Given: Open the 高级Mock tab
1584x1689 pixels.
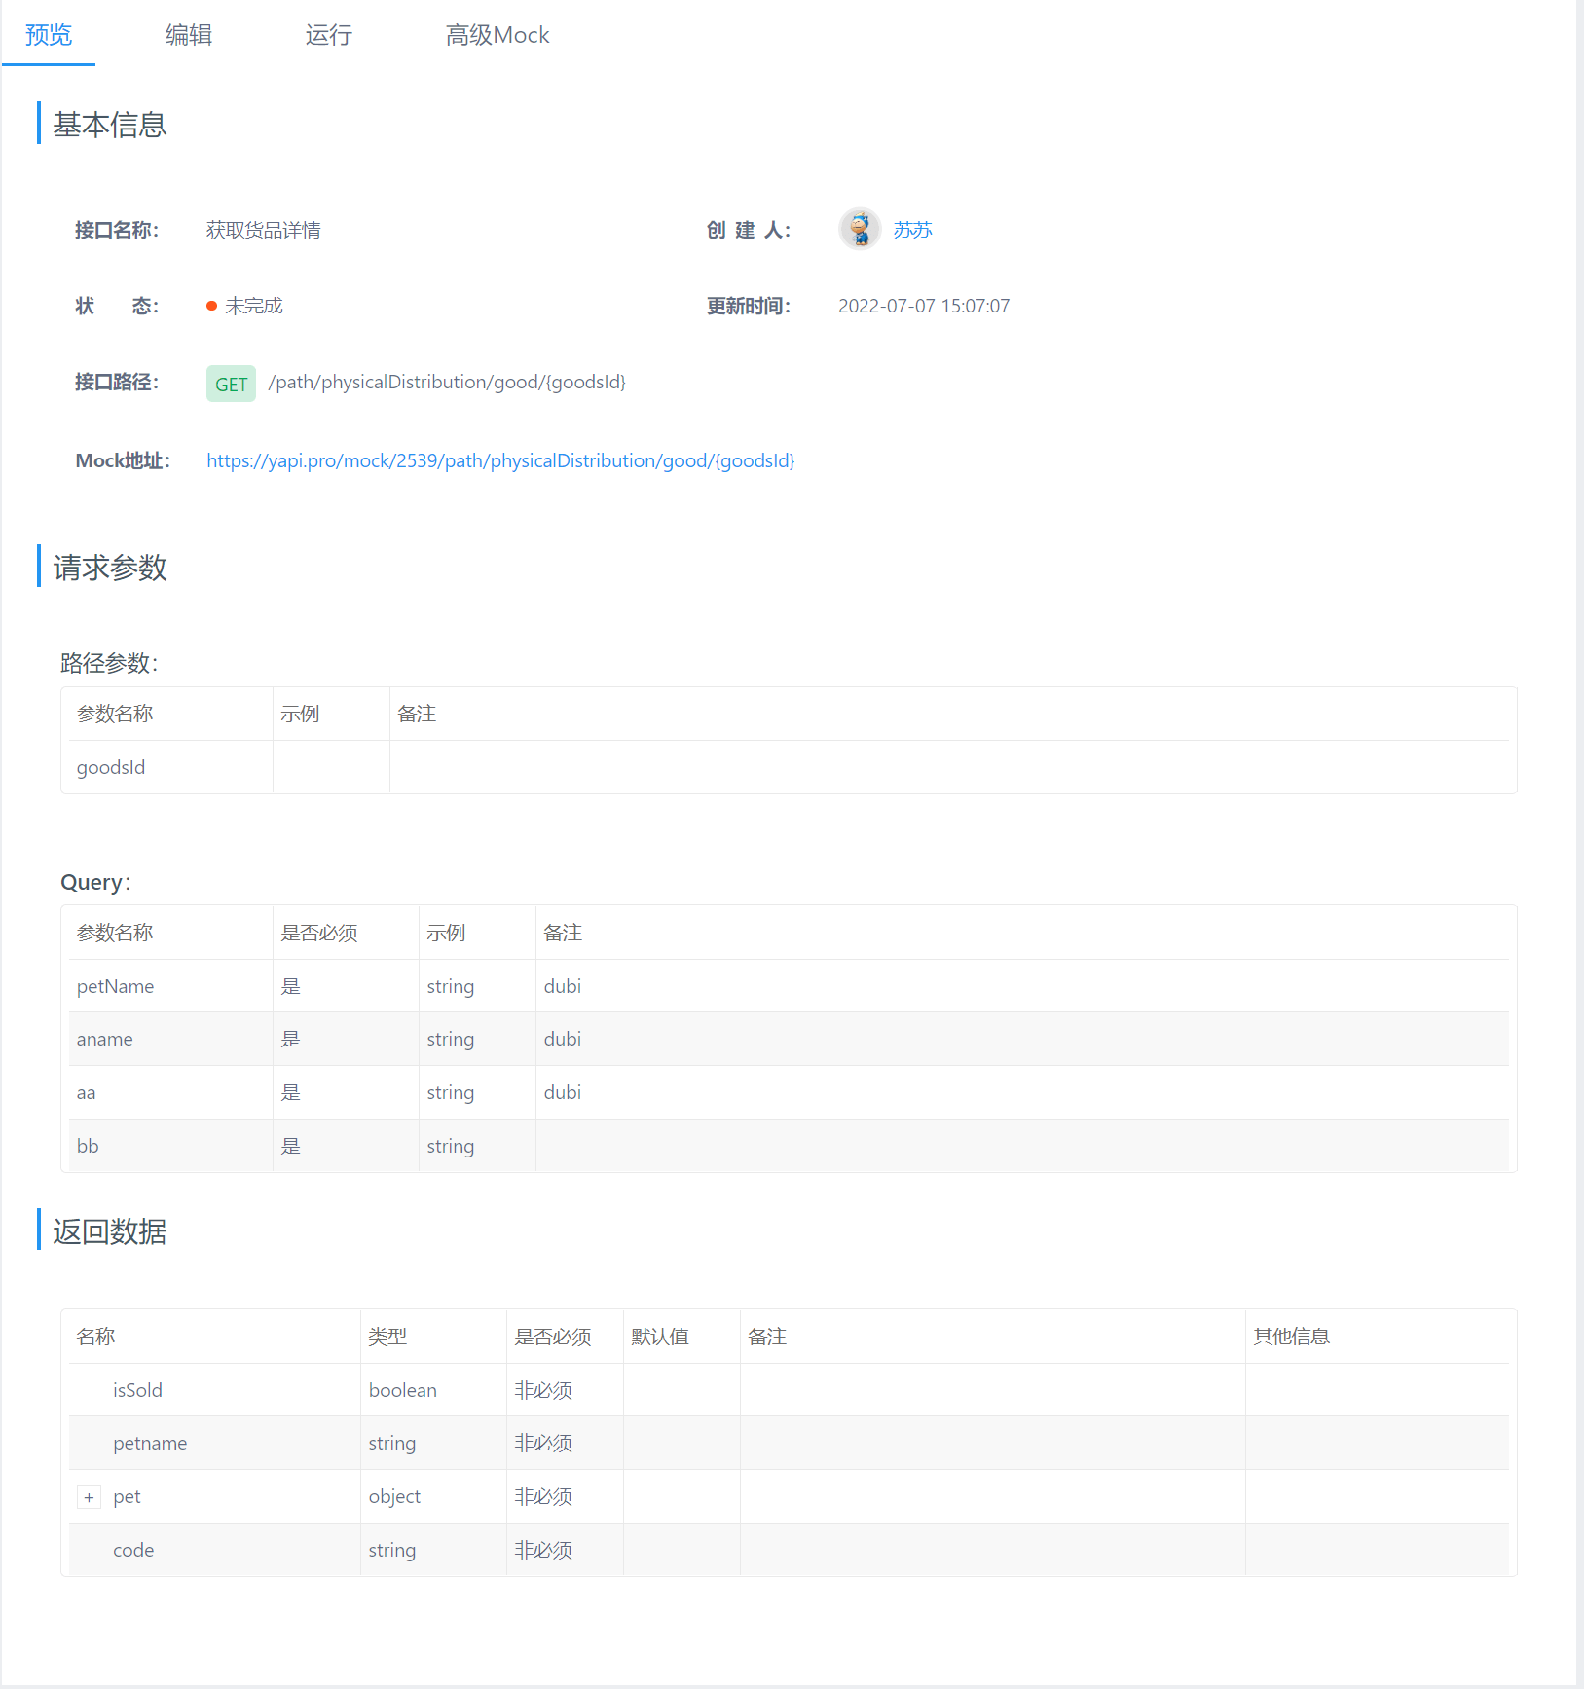Looking at the screenshot, I should tap(497, 34).
